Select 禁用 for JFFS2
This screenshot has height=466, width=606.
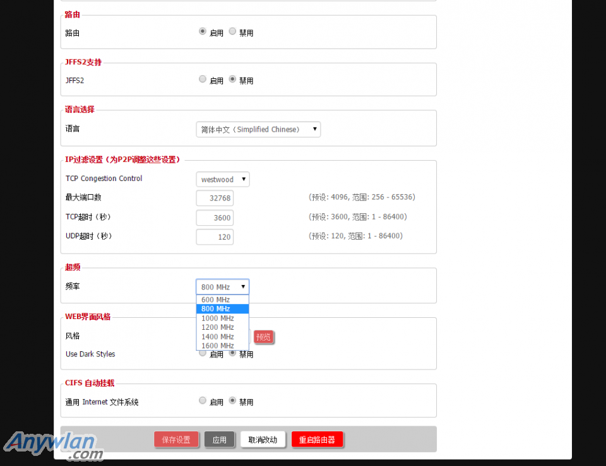click(232, 79)
